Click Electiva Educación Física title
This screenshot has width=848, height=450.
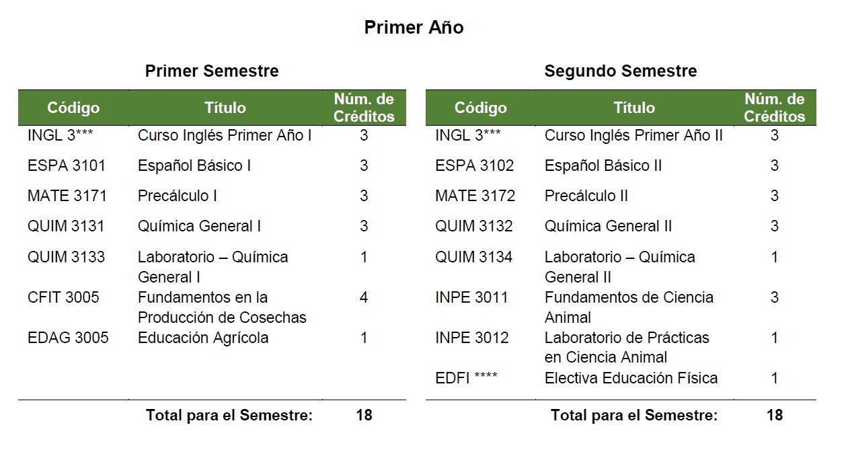(x=631, y=378)
